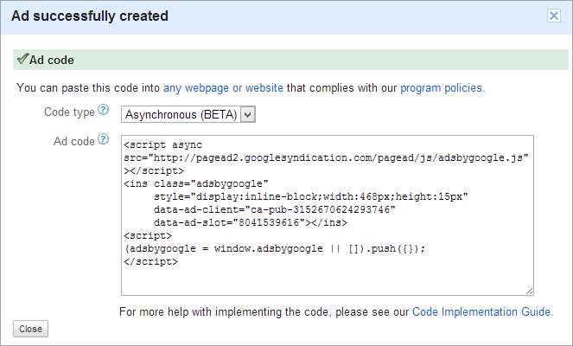
Task: Click the '<ins class="adsbygoogle"' code line
Action: [196, 183]
